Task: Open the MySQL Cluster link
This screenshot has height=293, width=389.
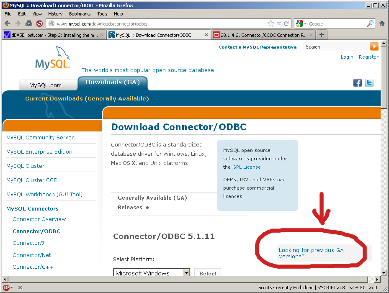Action: pyautogui.click(x=25, y=166)
